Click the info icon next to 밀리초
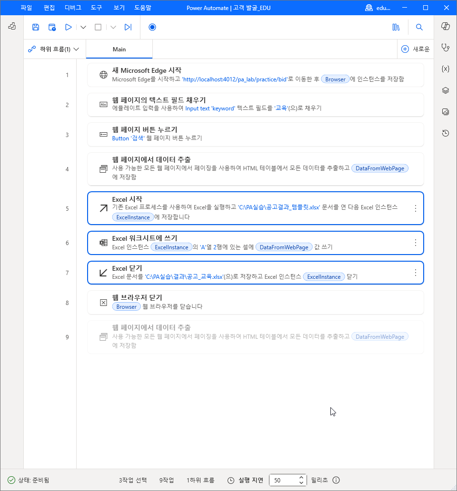Viewport: 457px width, 491px height. (336, 480)
